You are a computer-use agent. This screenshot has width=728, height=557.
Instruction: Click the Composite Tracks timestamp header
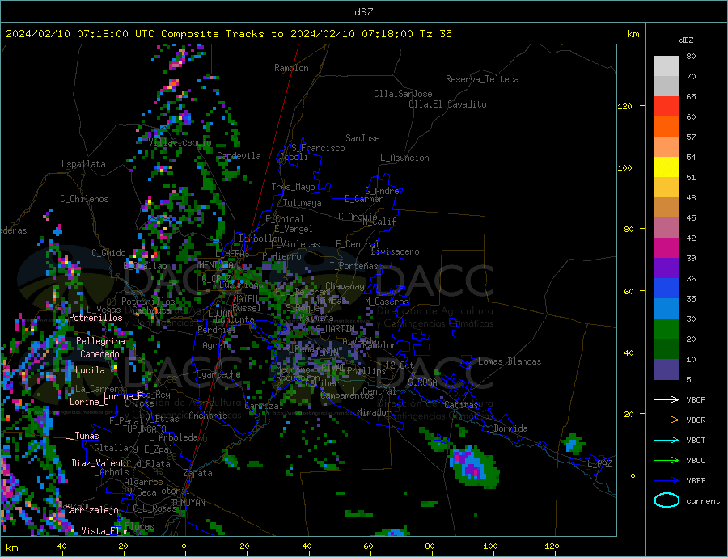pyautogui.click(x=228, y=34)
